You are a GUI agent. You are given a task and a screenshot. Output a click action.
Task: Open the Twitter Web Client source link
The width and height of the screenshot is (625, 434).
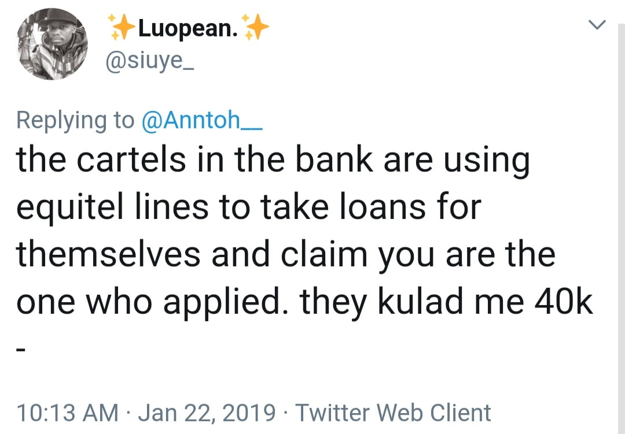(394, 413)
